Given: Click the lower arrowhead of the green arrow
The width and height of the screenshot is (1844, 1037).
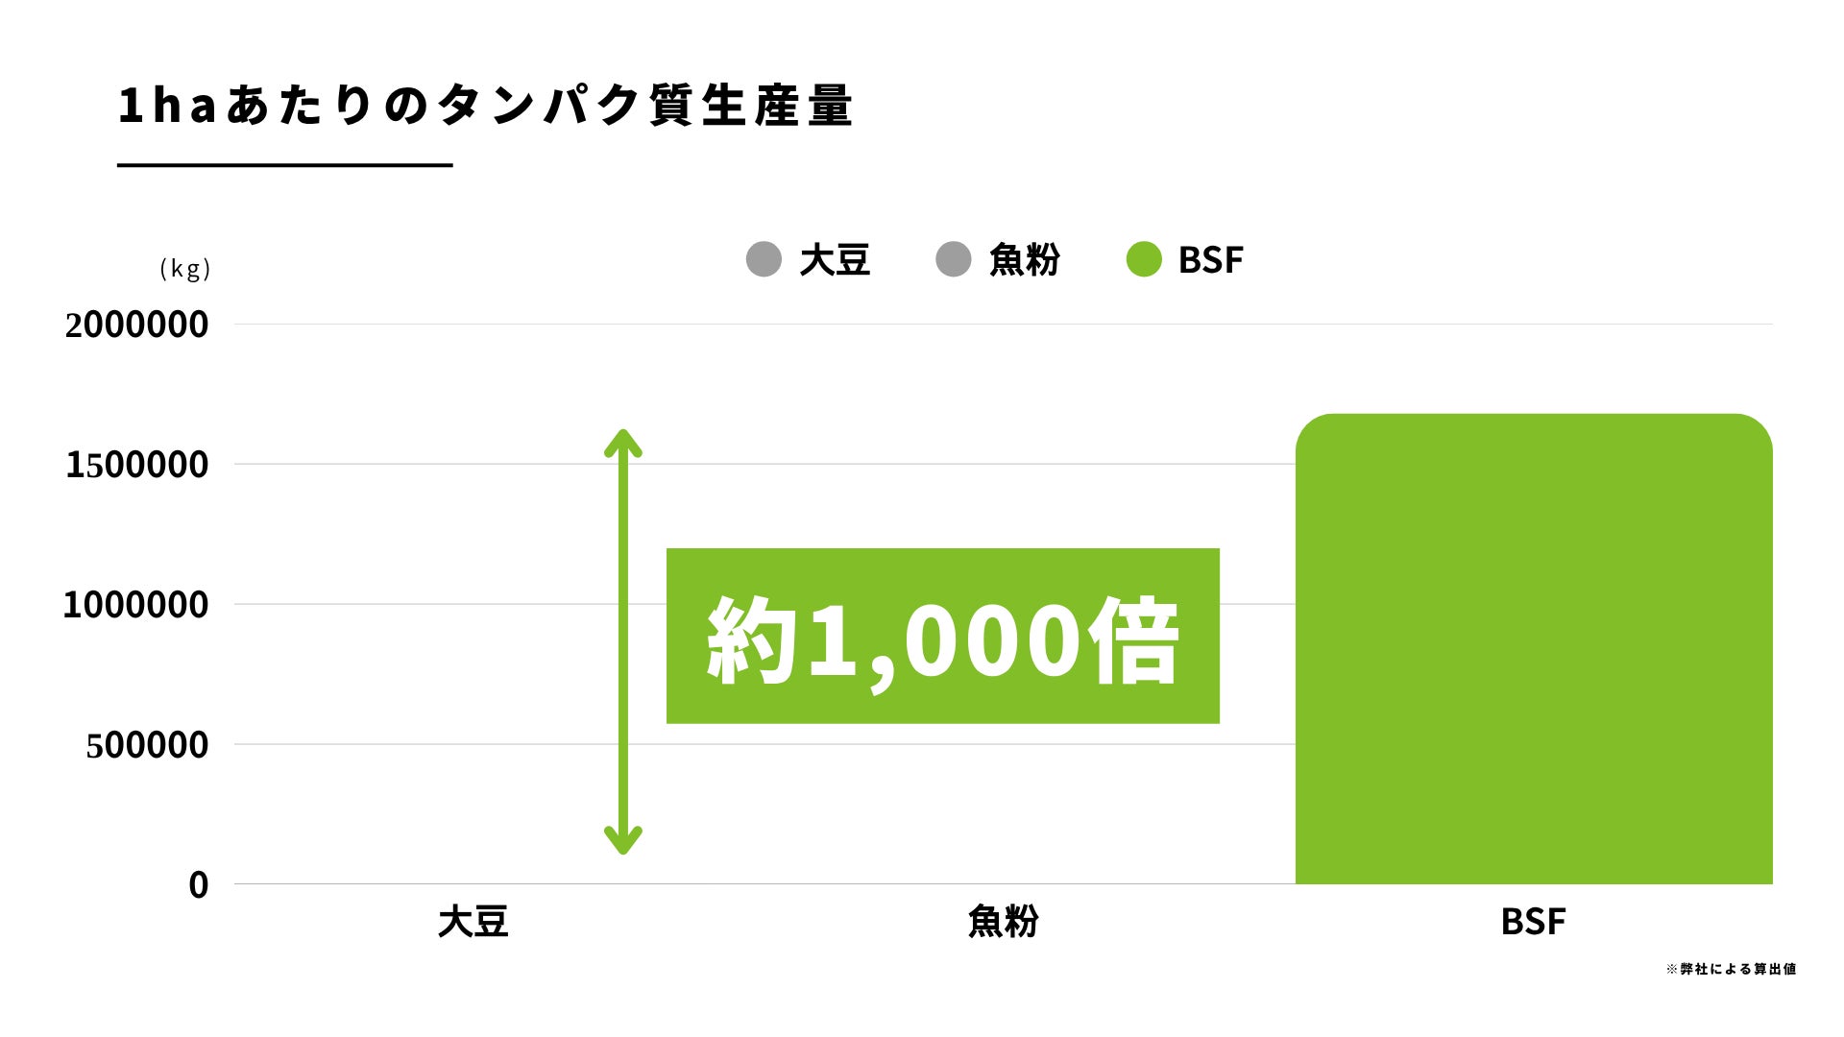Looking at the screenshot, I should point(622,840).
